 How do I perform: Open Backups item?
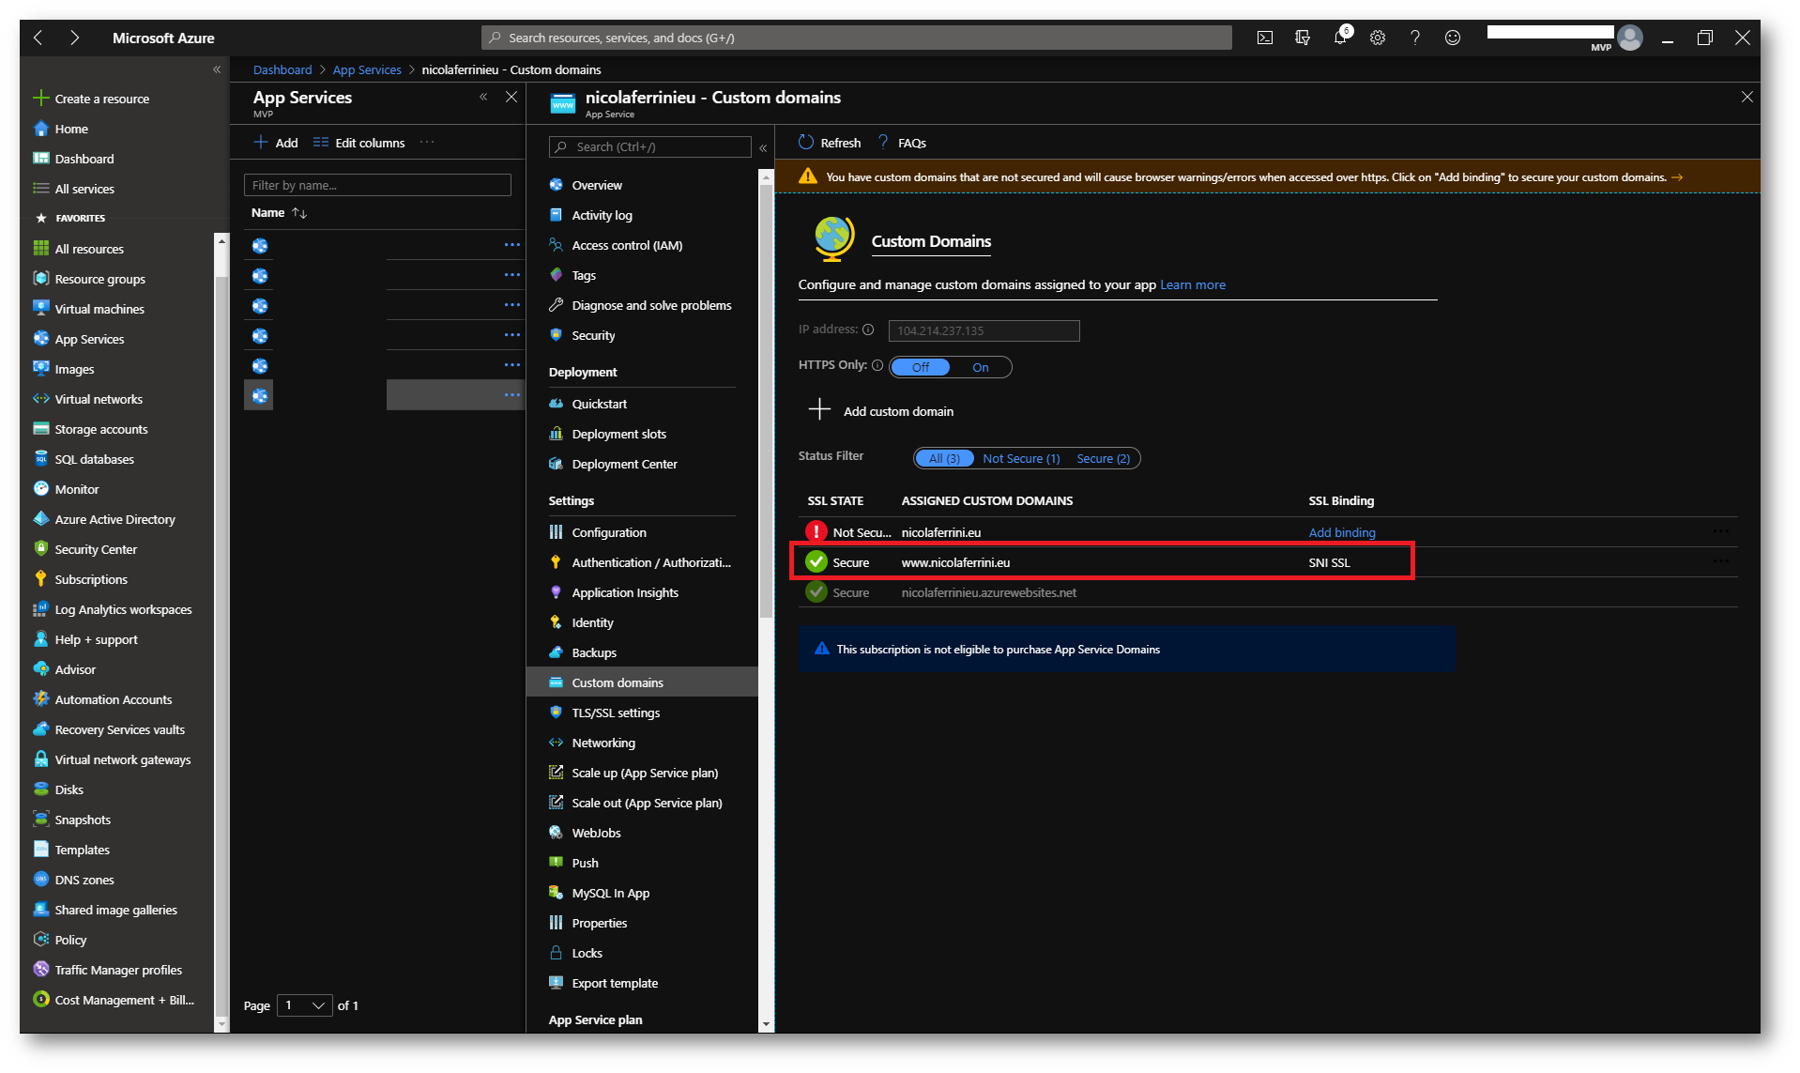tap(594, 652)
